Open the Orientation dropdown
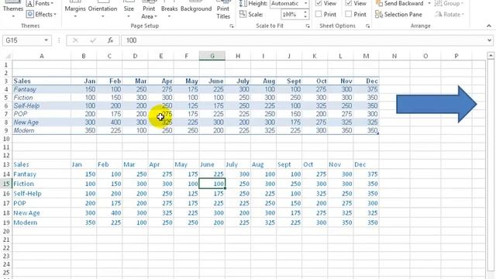This screenshot has width=496, height=279. click(102, 9)
